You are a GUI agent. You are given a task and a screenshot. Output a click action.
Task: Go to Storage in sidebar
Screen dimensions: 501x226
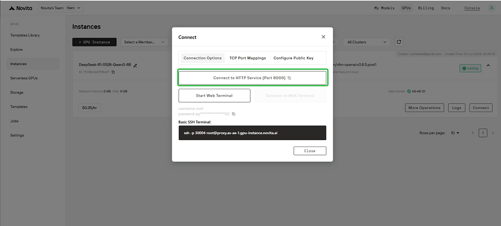tap(17, 93)
